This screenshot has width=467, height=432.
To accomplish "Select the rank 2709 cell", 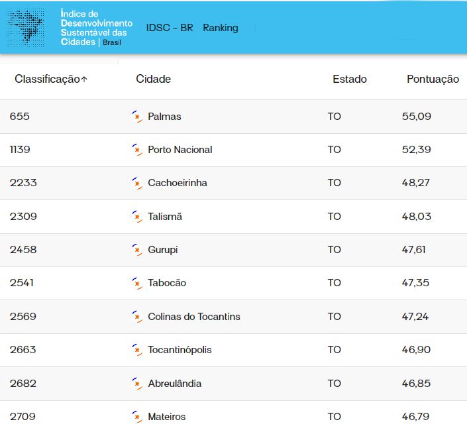I will tap(23, 417).
